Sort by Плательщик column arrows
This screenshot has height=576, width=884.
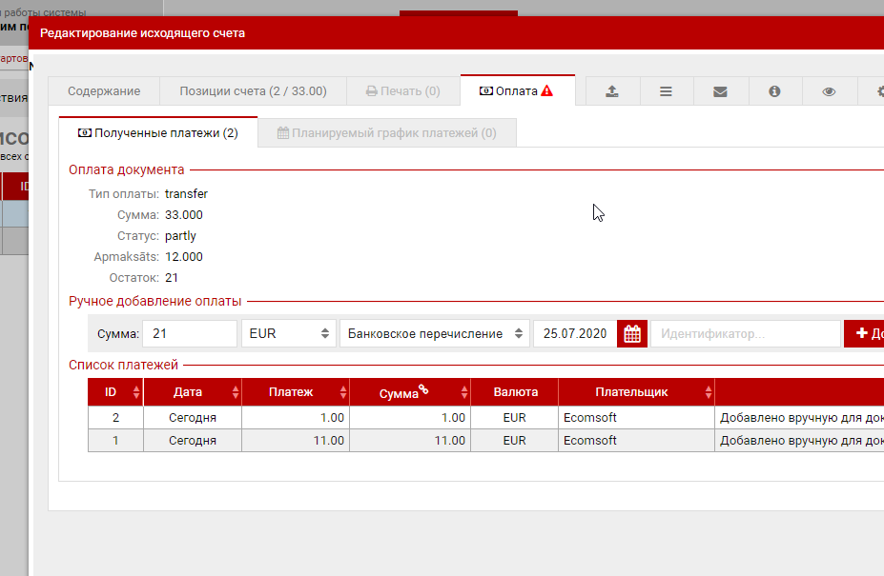[709, 392]
